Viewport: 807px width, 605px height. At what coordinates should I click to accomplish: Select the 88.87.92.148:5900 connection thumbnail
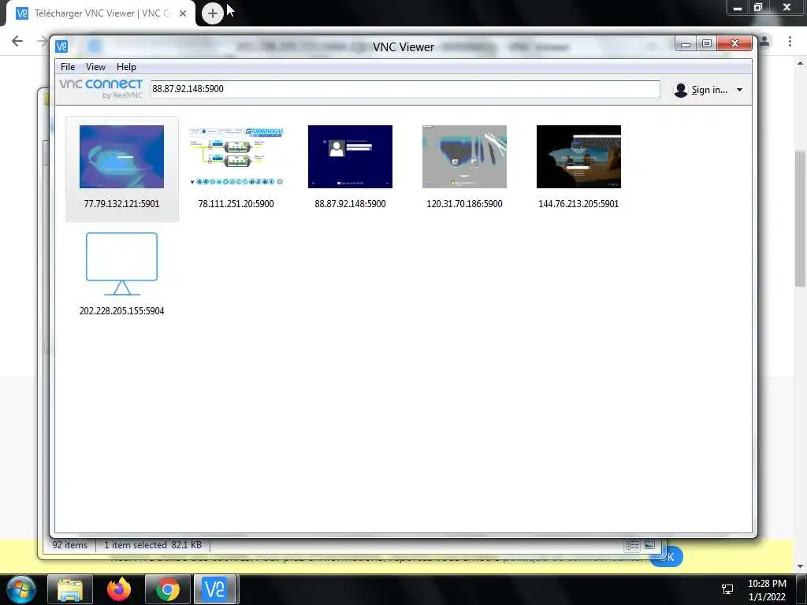tap(350, 157)
